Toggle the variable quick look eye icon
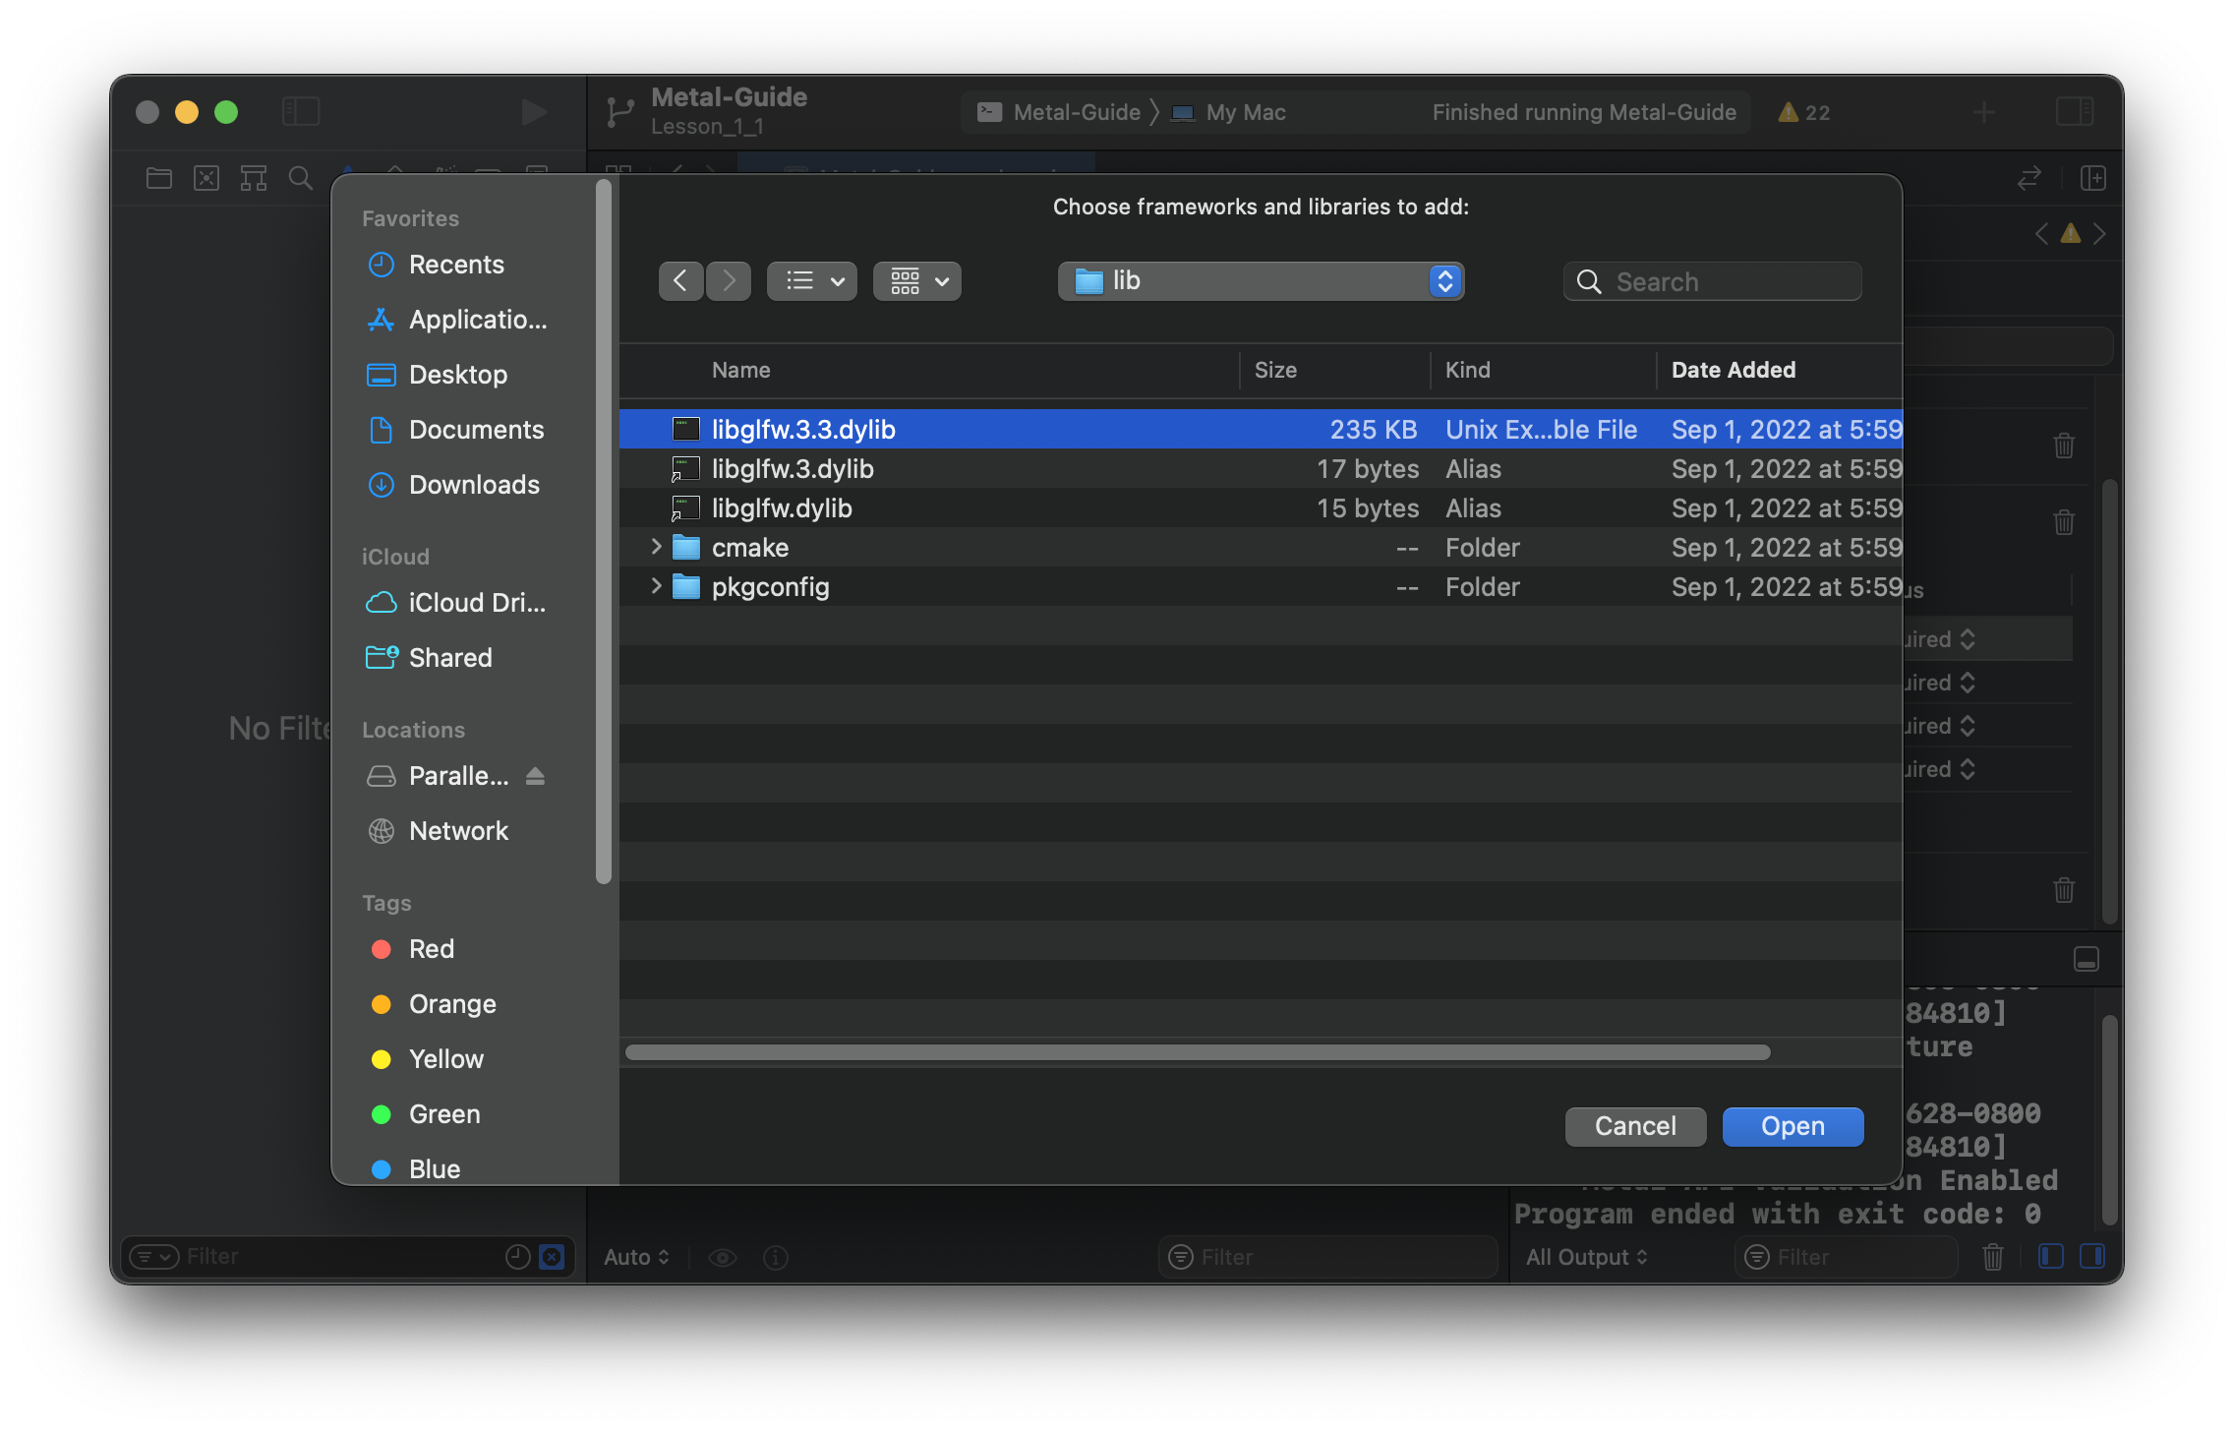2234x1430 pixels. (724, 1257)
